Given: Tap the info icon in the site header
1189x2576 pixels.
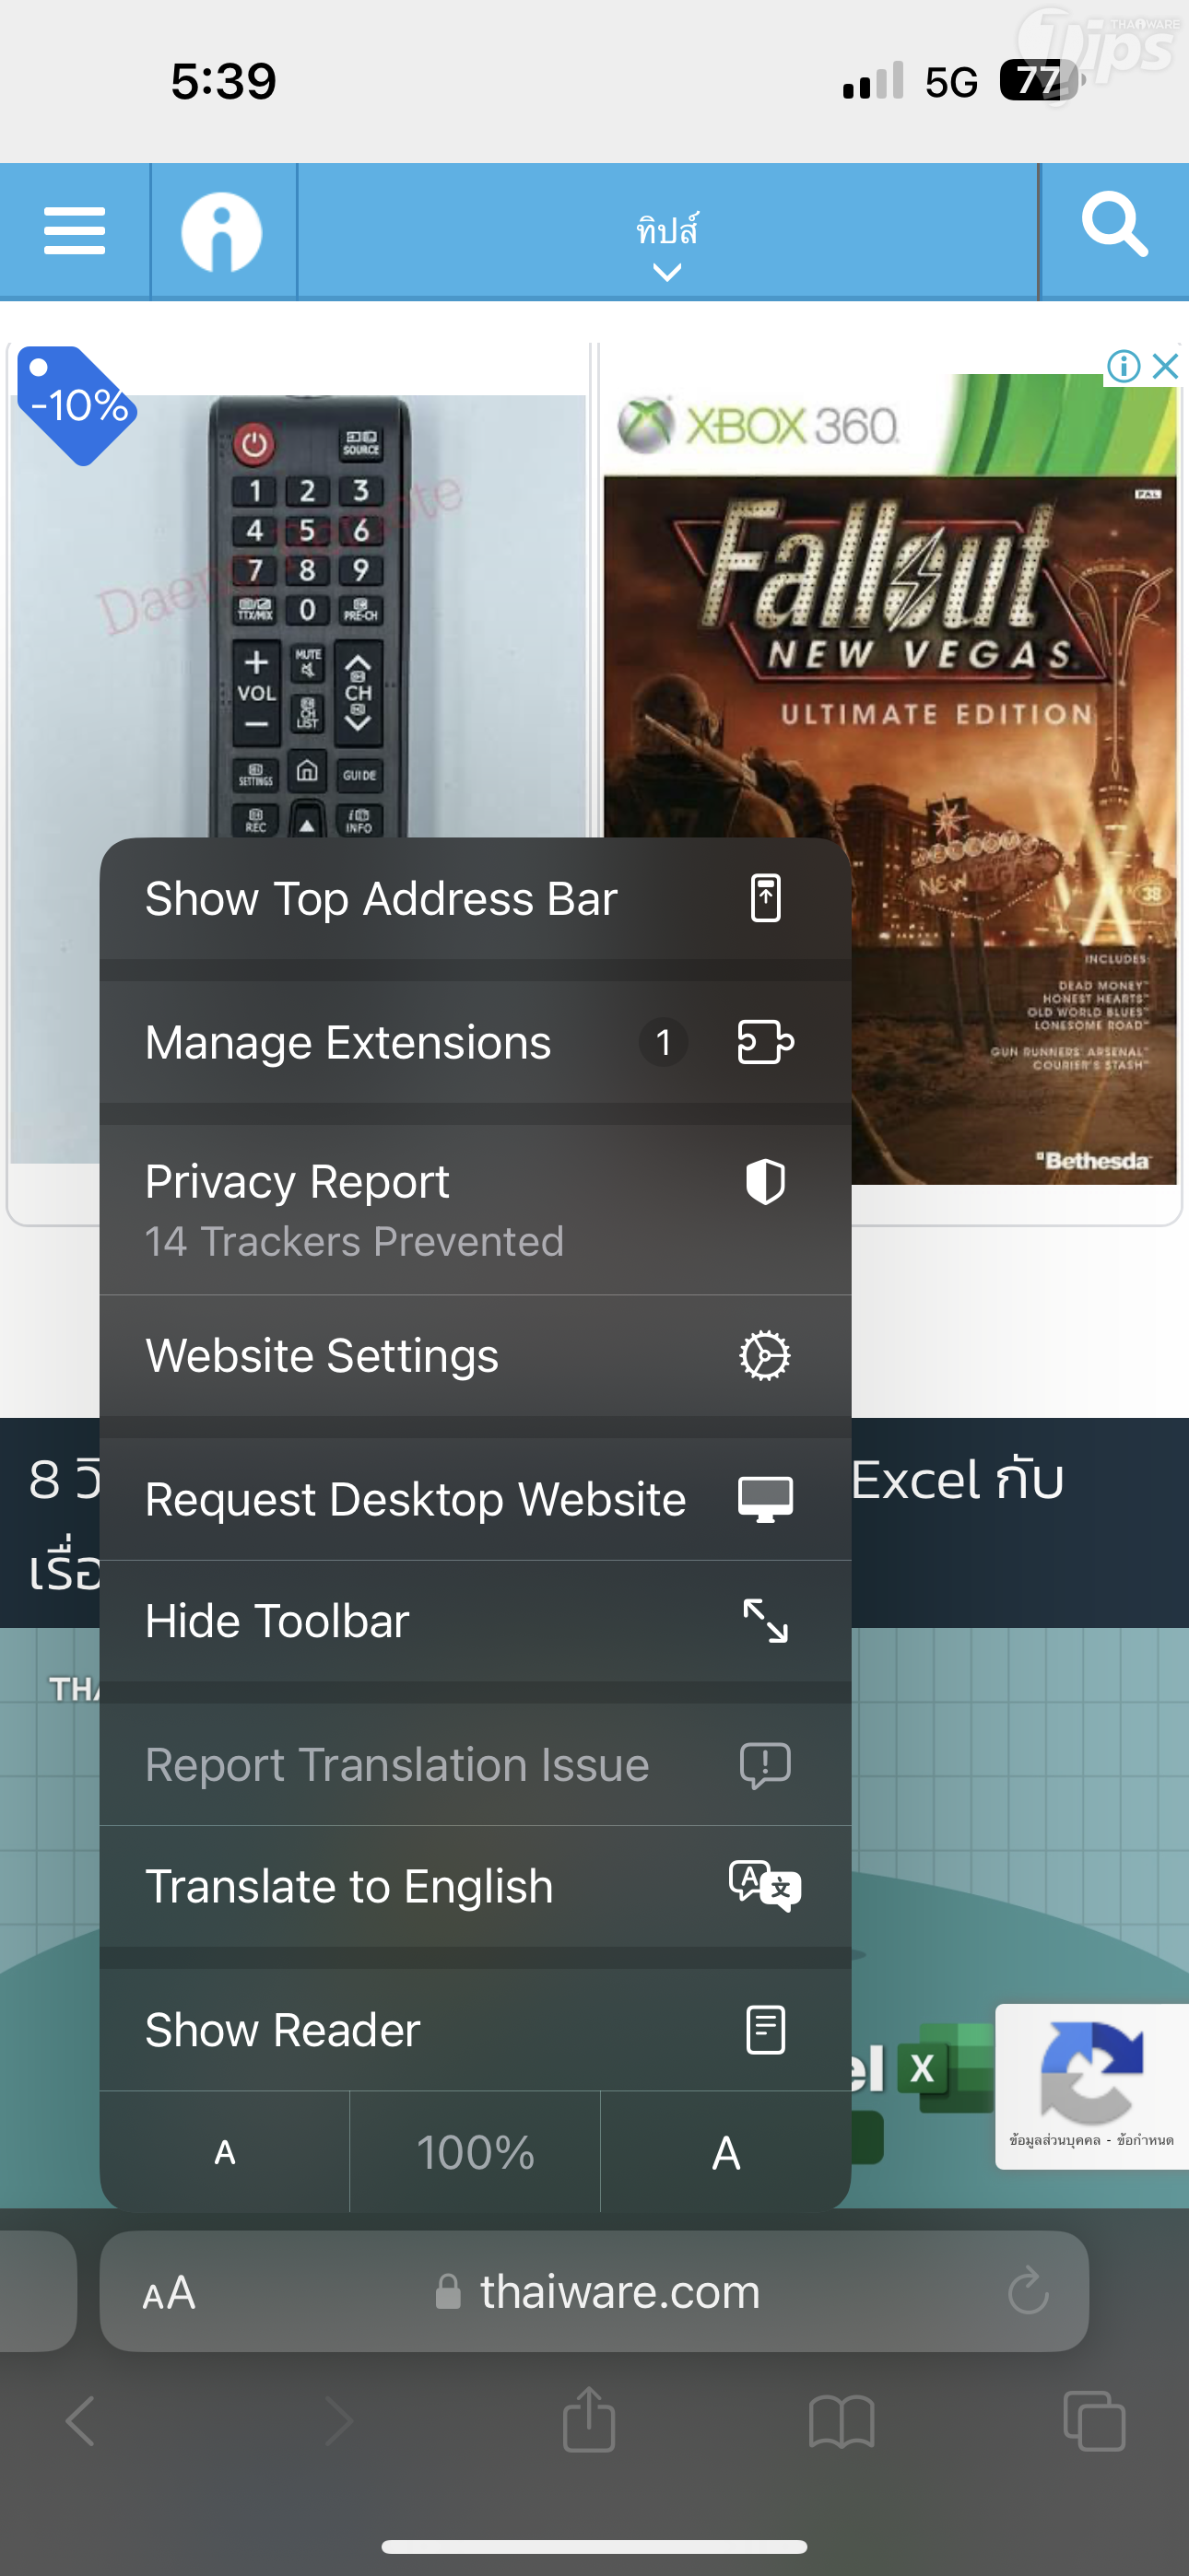Looking at the screenshot, I should pos(222,232).
